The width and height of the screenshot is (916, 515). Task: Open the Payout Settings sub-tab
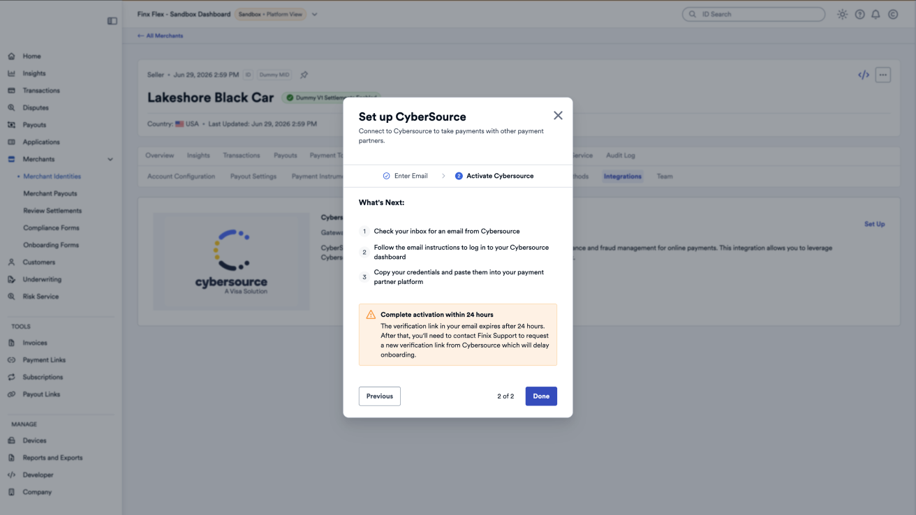253,177
